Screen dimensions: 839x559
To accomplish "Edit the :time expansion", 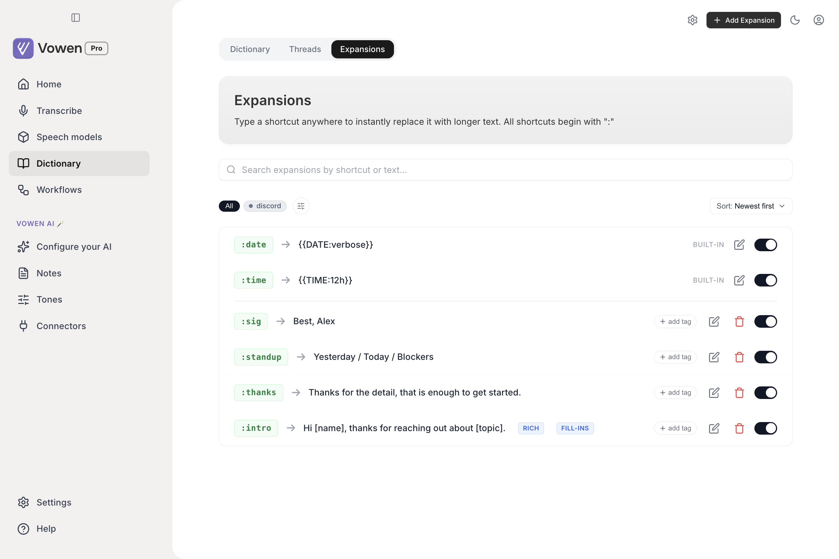I will [x=739, y=280].
